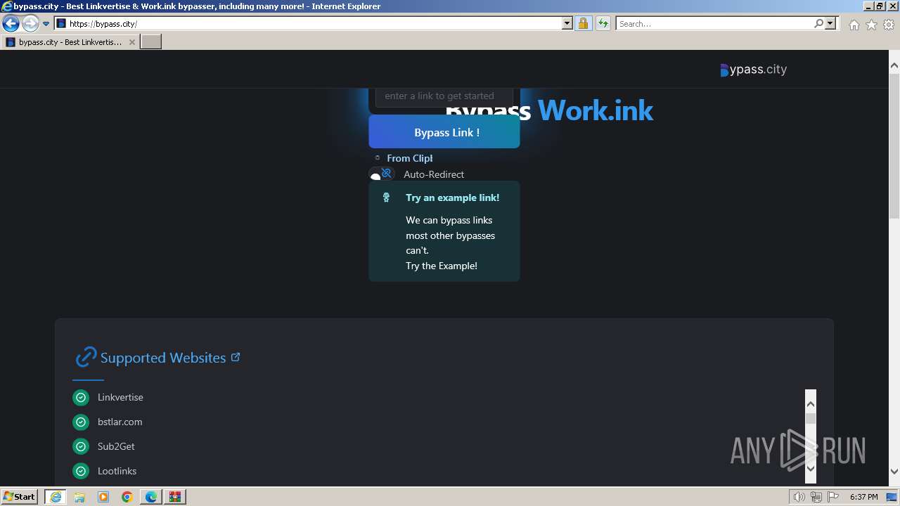
Task: Click the Refresh page icon
Action: [x=603, y=24]
